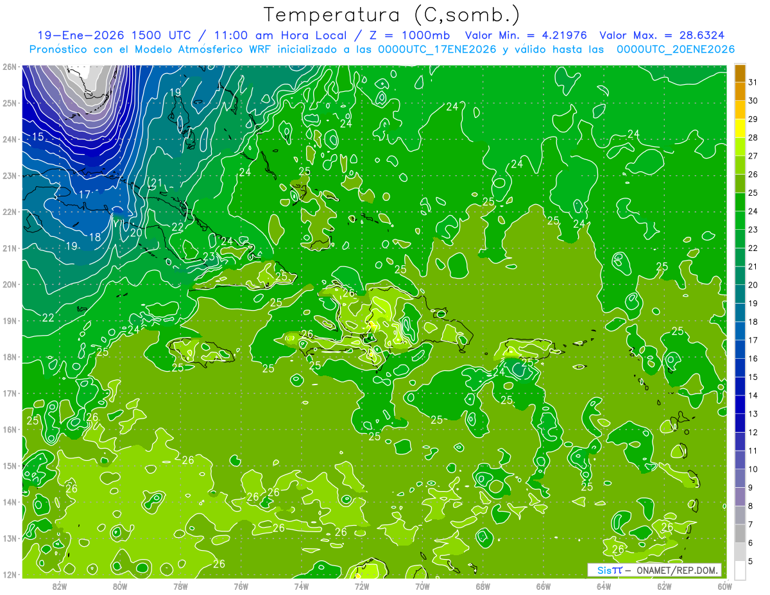Click the latitude axis label 23N

[10, 175]
